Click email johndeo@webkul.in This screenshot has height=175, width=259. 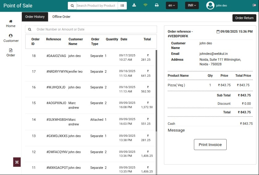pyautogui.click(x=213, y=54)
